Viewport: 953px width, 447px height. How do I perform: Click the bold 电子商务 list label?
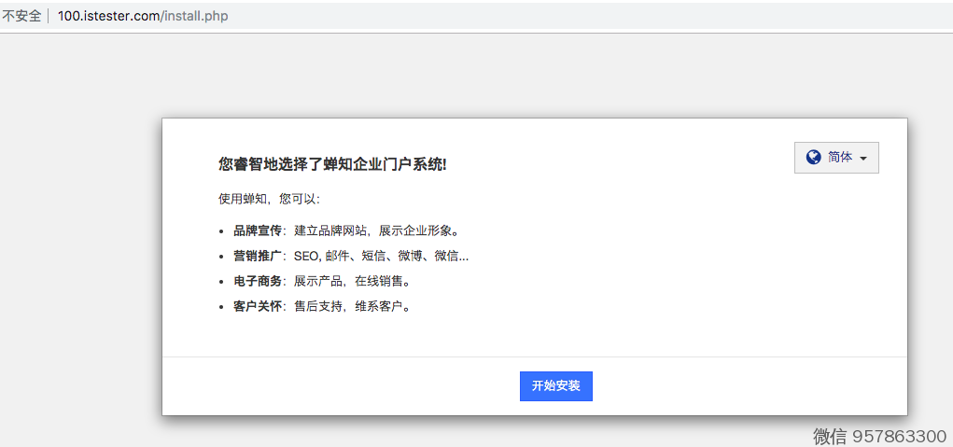click(257, 281)
